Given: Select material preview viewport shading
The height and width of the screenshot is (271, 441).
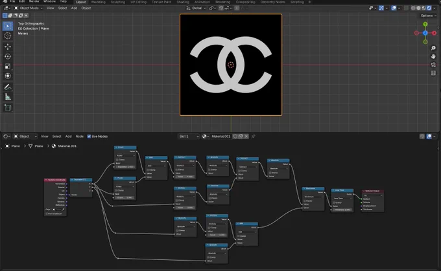Looking at the screenshot, I should [x=424, y=8].
